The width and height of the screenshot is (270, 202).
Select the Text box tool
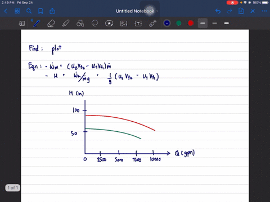[x=138, y=24]
